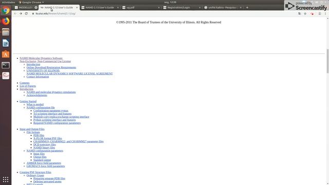Open Preparing separate PDB files link
Viewport: 329px width, 185px height.
[49, 178]
